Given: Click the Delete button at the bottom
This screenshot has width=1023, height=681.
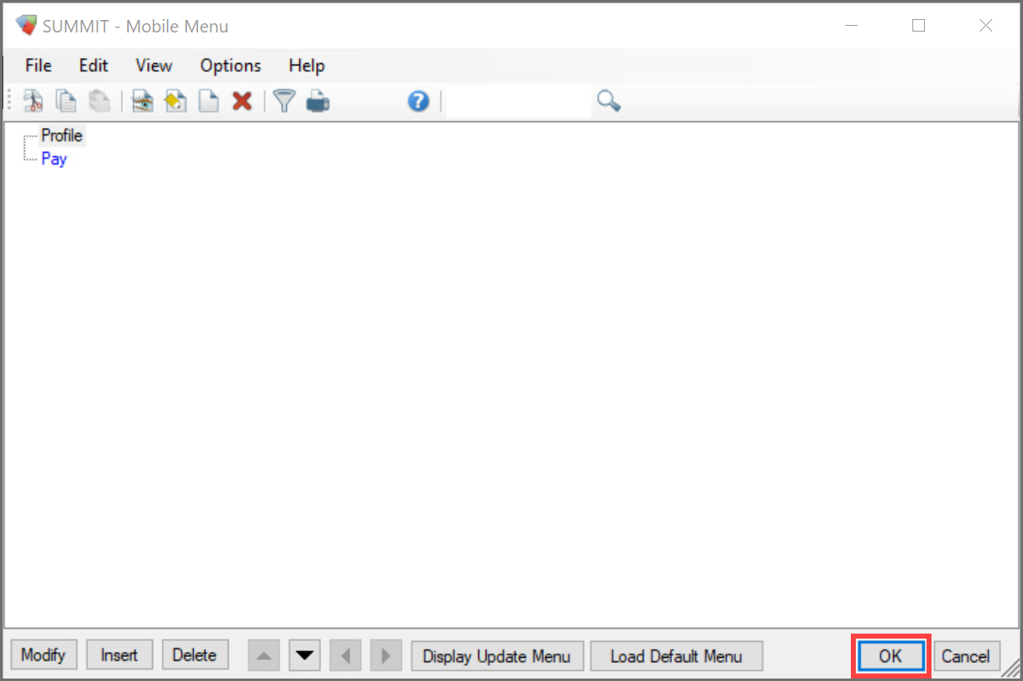Looking at the screenshot, I should click(195, 655).
